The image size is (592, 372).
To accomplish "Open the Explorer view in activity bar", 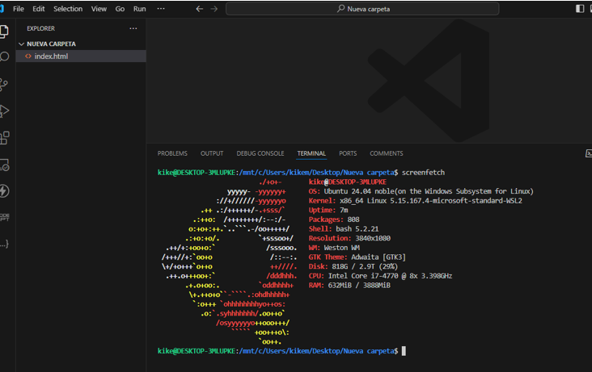I will (x=5, y=31).
